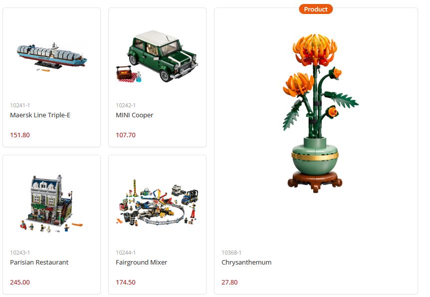This screenshot has width=430, height=297.
Task: Click set number 10368-1
Action: pos(231,253)
